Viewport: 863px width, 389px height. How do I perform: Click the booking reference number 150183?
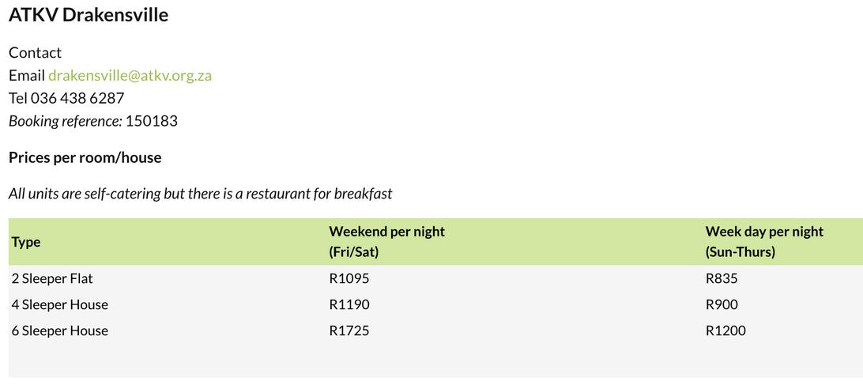click(152, 121)
